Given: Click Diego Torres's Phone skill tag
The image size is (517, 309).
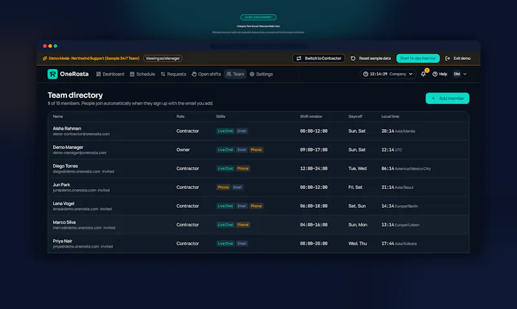Looking at the screenshot, I should tap(243, 168).
